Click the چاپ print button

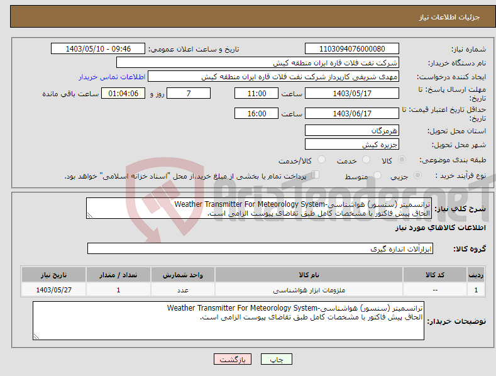(x=277, y=359)
